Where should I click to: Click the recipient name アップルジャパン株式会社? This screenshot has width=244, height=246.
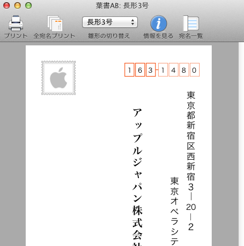(137, 177)
